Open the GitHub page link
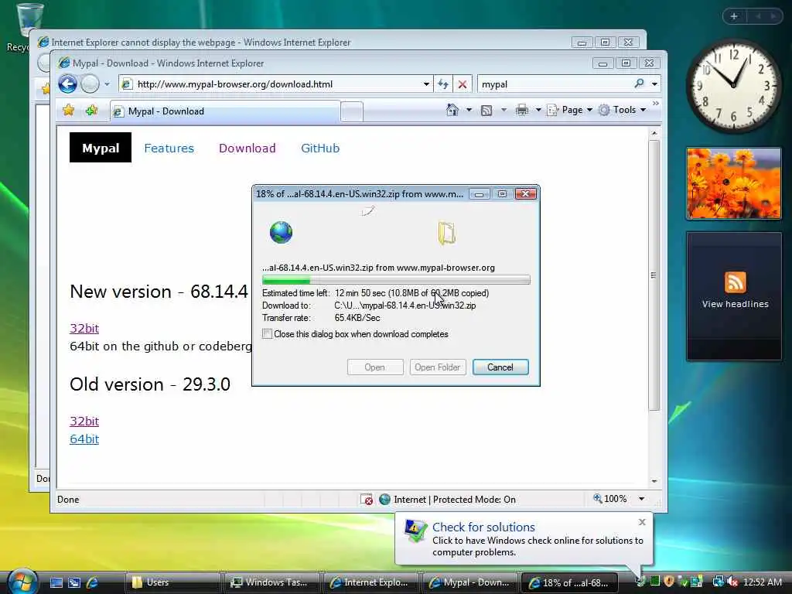The image size is (792, 594). [x=320, y=148]
